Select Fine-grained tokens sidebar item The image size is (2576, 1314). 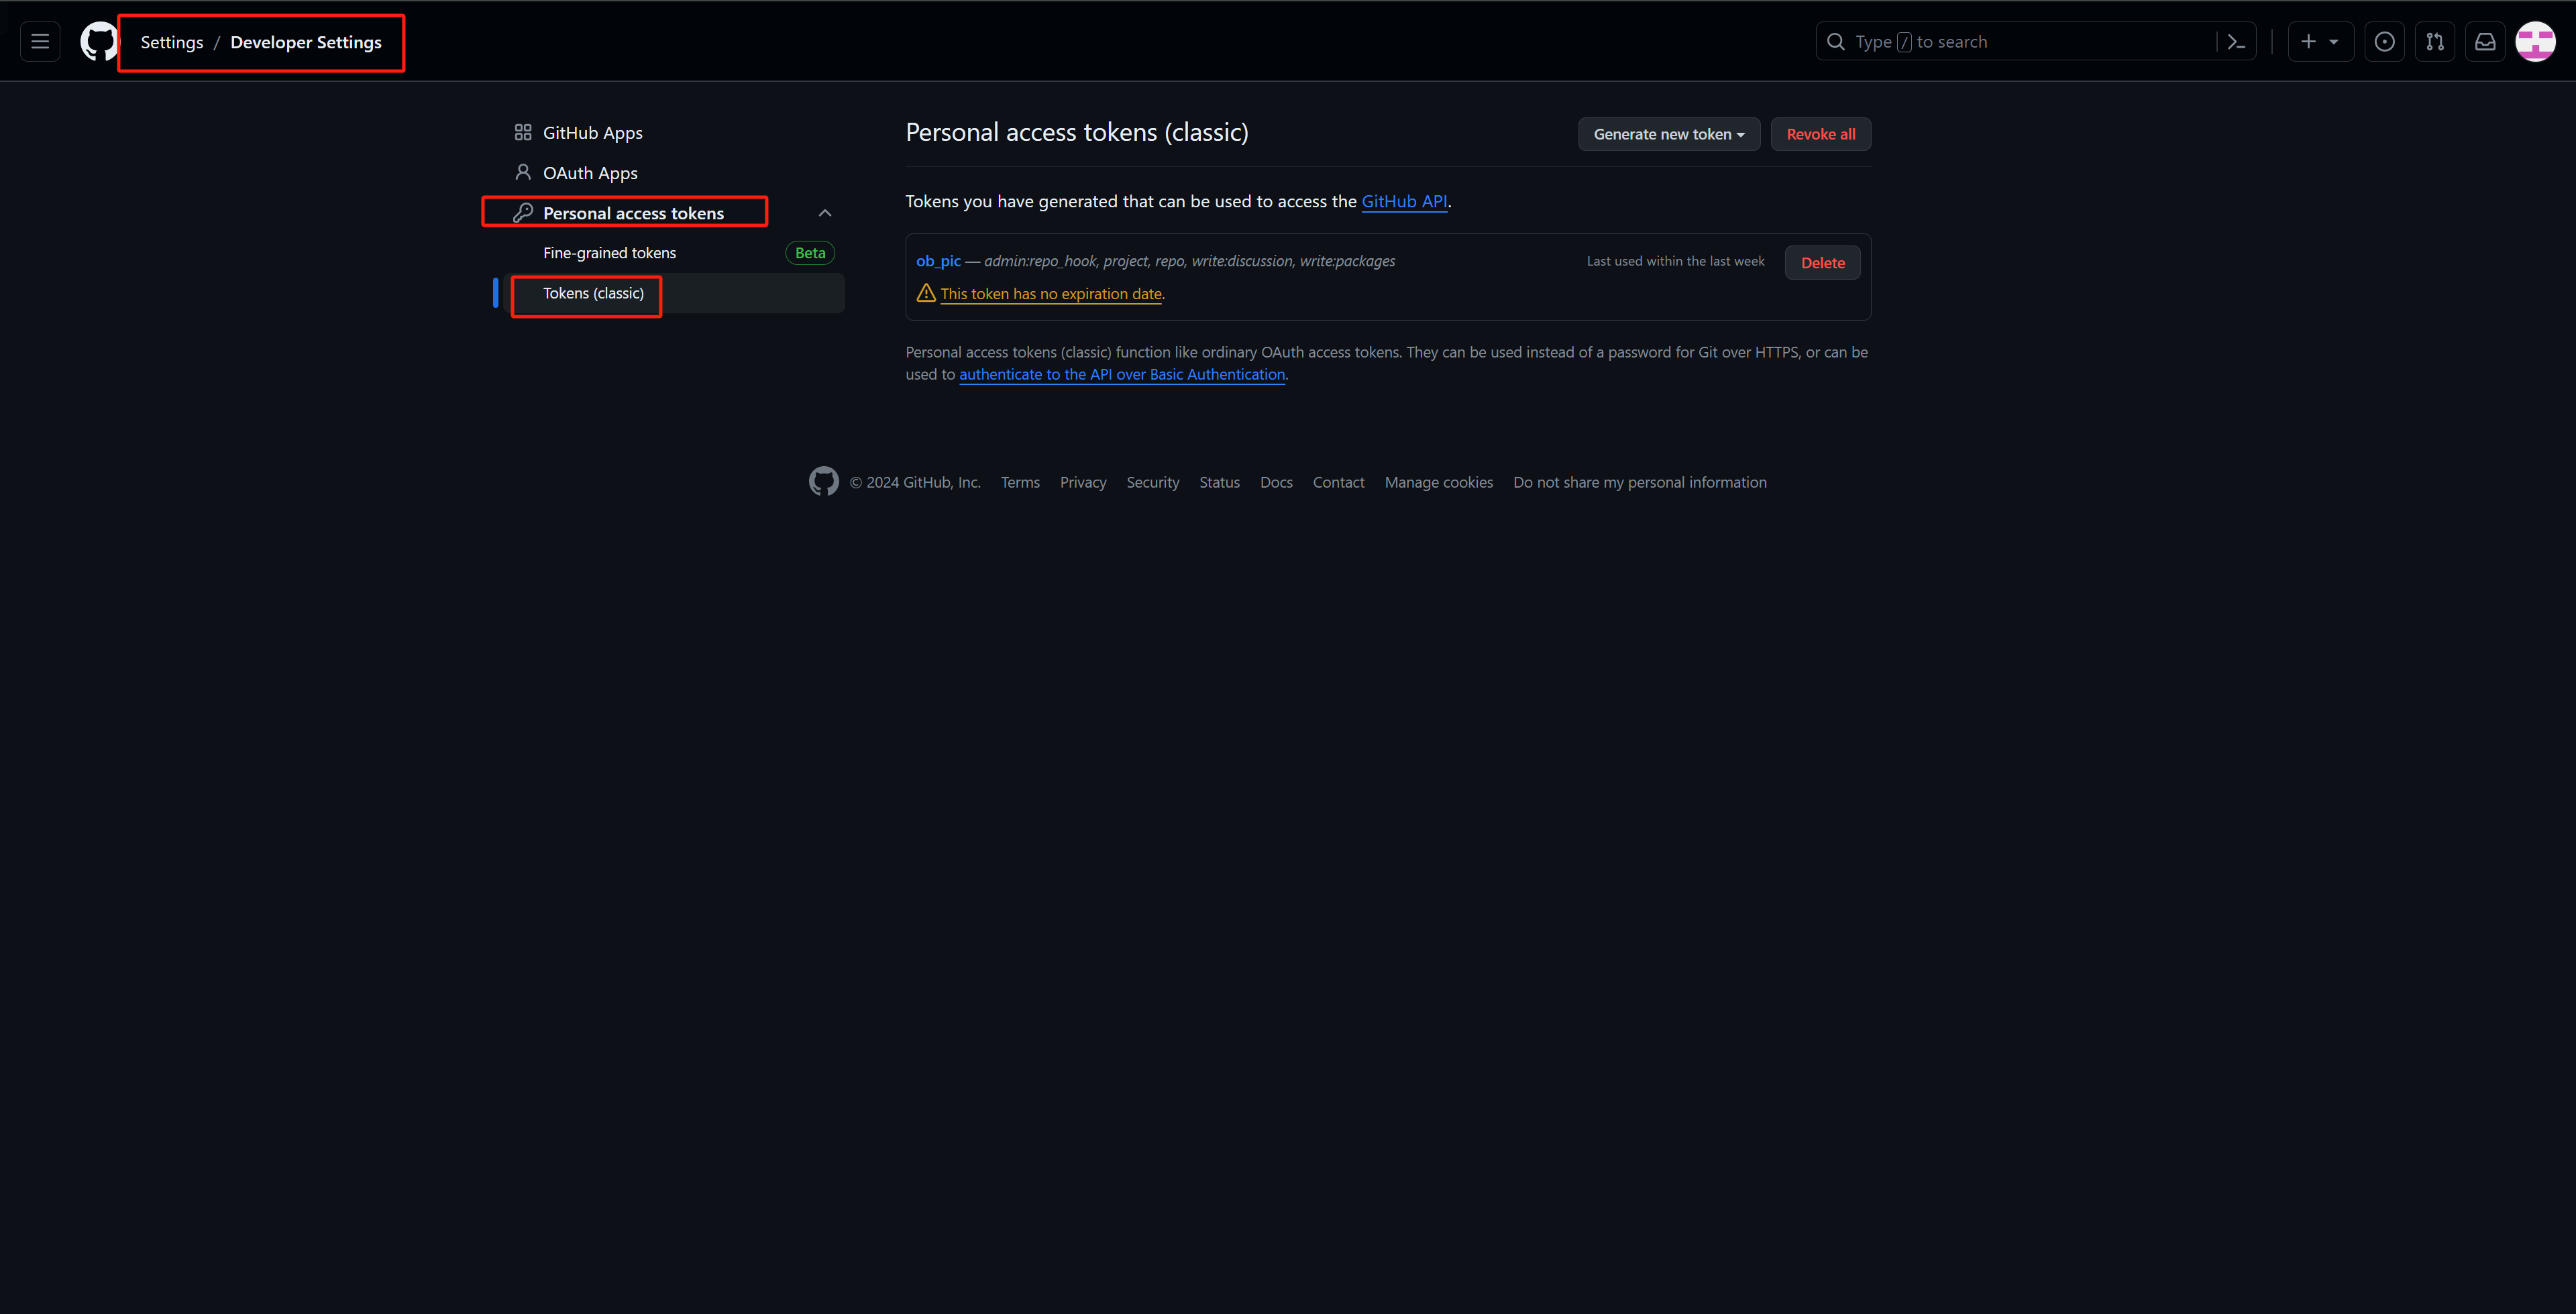609,253
